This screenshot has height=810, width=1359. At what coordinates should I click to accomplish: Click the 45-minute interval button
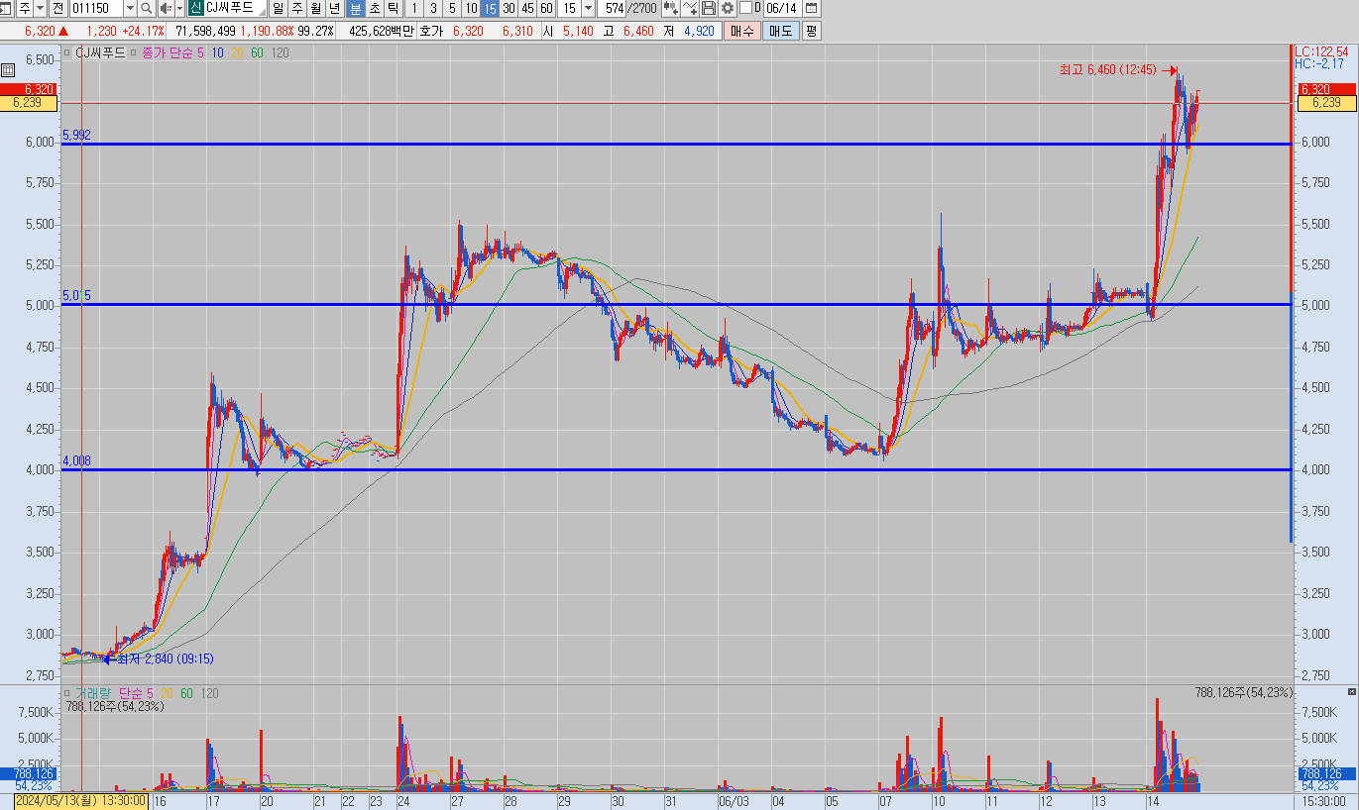pos(527,8)
